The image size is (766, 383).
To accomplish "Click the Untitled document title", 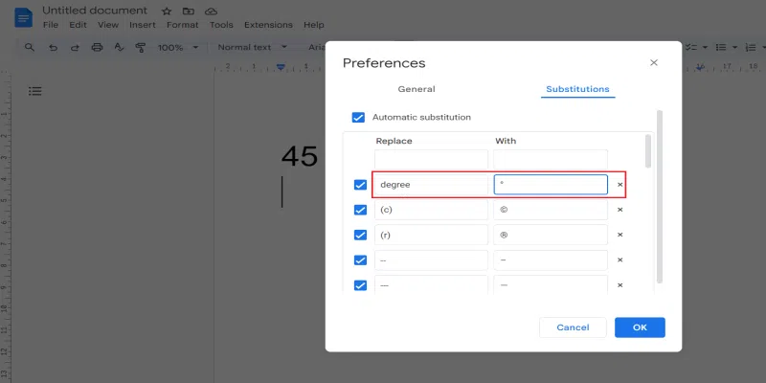I will point(94,11).
